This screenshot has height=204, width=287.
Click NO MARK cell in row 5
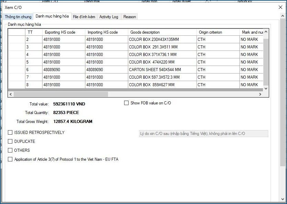pyautogui.click(x=251, y=62)
